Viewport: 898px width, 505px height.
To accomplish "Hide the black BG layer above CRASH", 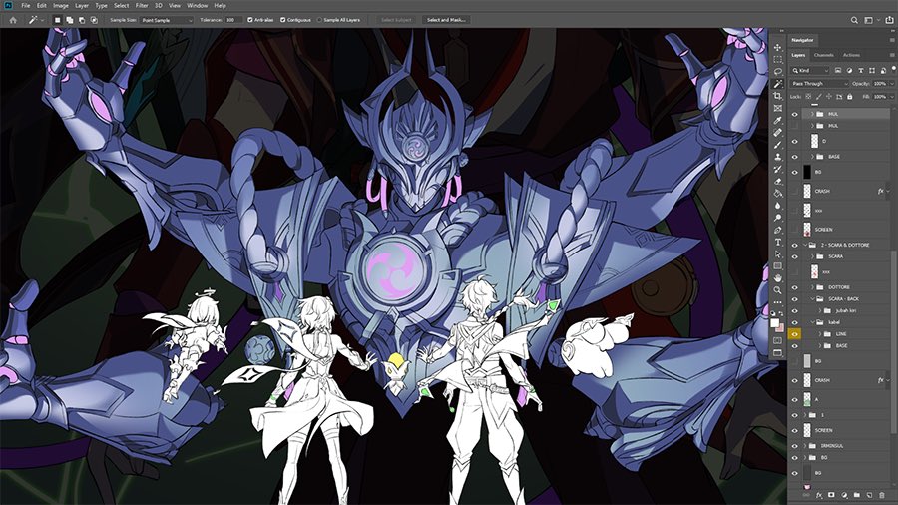I will [x=795, y=172].
